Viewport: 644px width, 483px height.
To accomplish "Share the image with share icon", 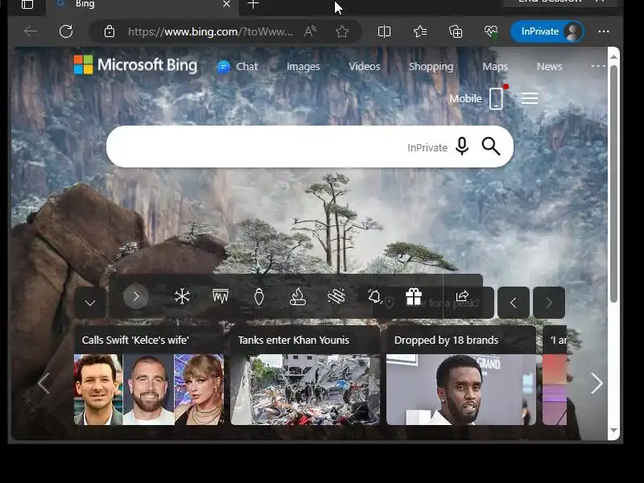I will 462,295.
